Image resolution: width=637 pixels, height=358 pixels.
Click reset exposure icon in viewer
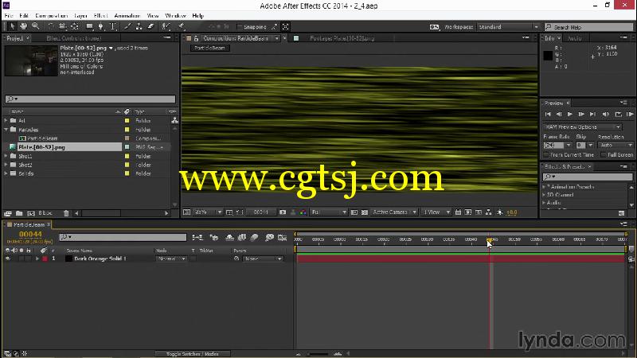point(500,212)
